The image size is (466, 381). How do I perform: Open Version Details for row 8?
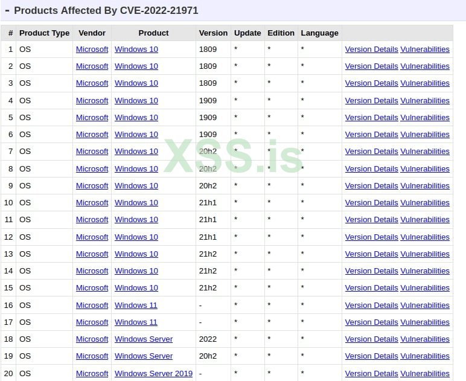[x=371, y=169]
